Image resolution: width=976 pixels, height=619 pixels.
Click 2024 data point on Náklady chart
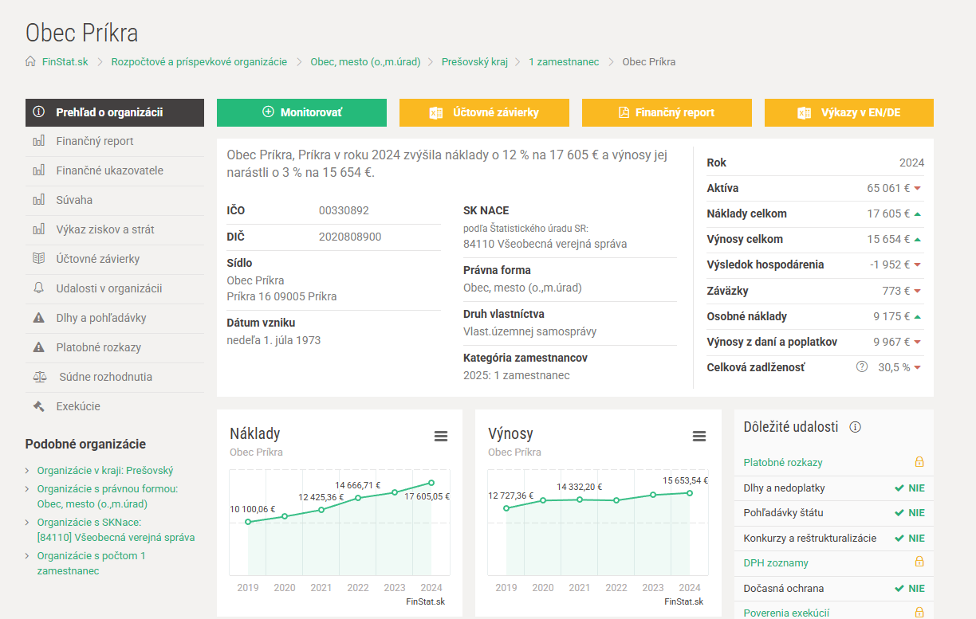(431, 482)
